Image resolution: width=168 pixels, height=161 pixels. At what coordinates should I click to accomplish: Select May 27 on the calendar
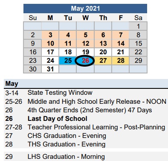tap(103, 61)
